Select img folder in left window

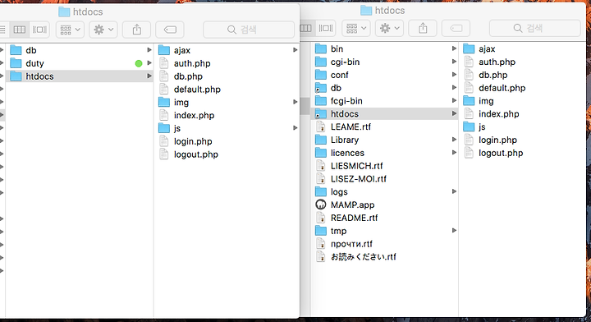(227, 102)
